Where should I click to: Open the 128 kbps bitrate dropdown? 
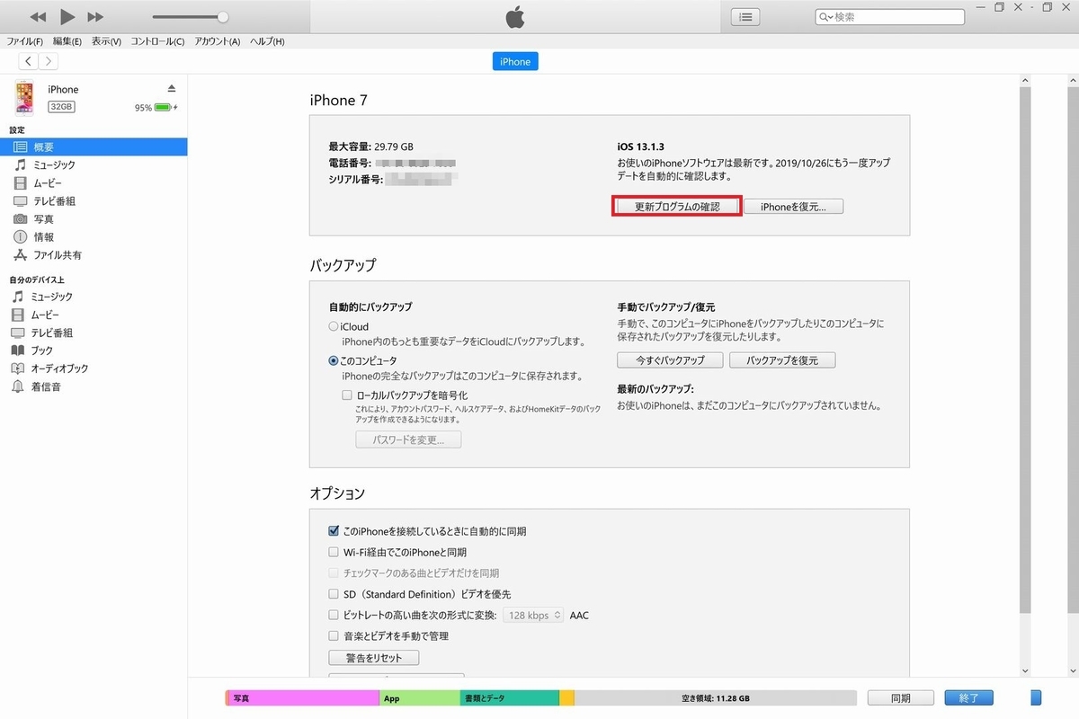coord(532,615)
